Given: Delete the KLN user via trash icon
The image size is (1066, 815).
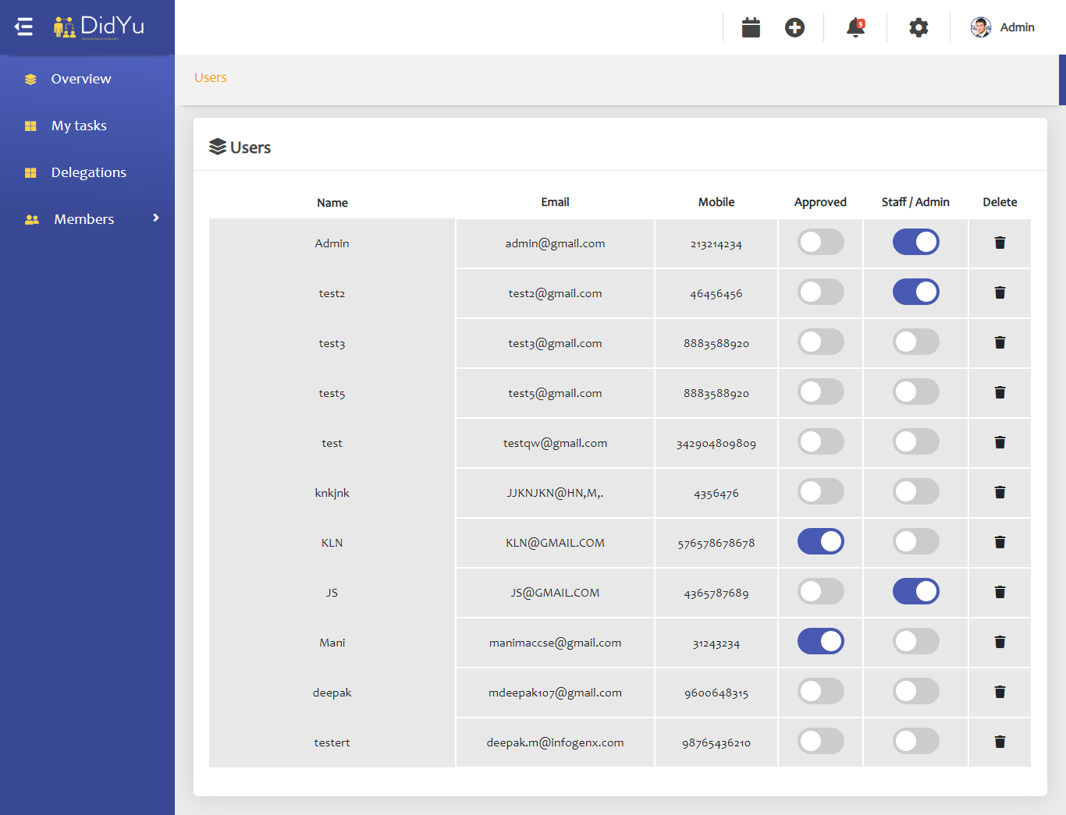Looking at the screenshot, I should [1000, 542].
